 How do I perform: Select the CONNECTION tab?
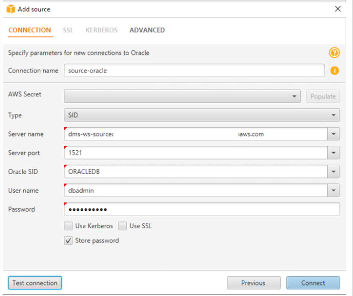[x=30, y=30]
